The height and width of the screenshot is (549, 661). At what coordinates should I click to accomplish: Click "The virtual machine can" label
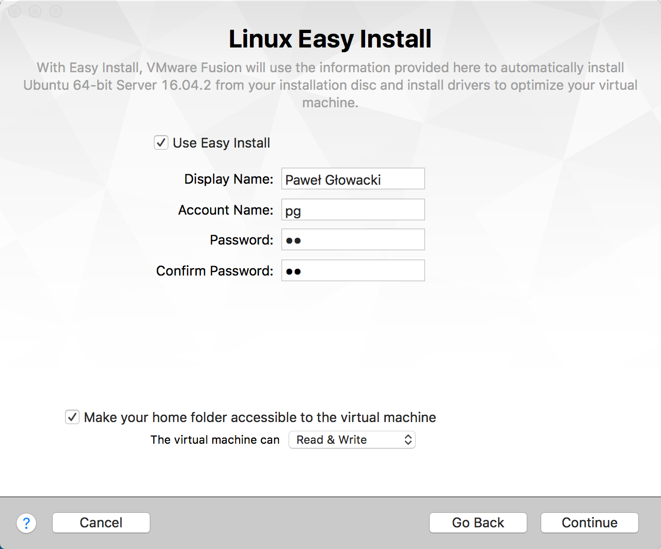point(215,440)
